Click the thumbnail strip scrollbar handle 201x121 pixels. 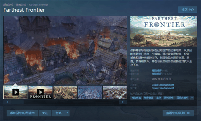coord(17,102)
